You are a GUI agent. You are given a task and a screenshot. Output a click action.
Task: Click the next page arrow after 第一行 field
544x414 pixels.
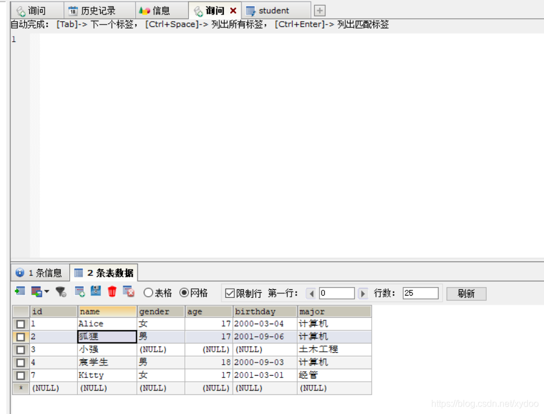362,293
